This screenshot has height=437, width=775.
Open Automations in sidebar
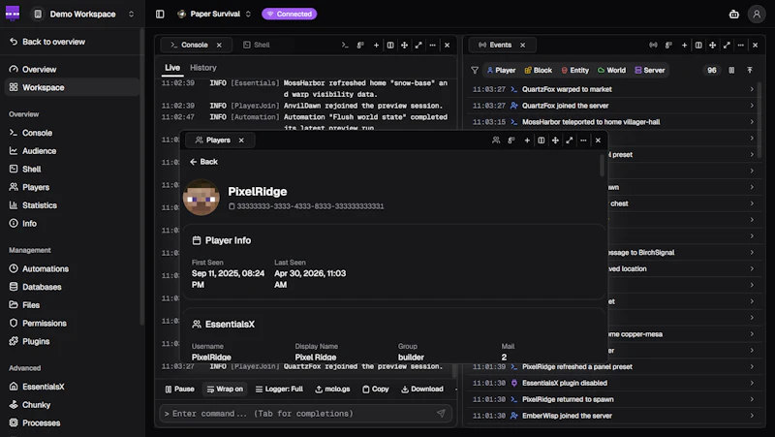72,269
